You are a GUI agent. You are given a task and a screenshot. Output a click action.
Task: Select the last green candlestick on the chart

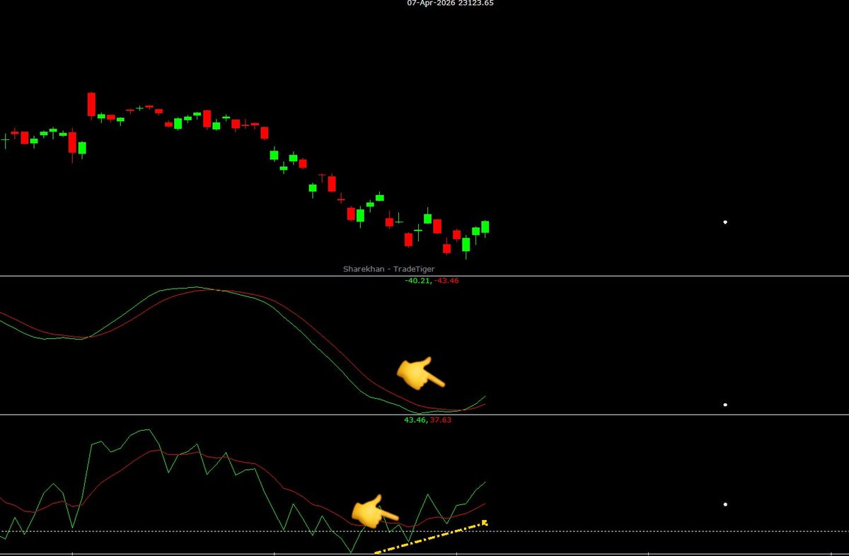485,228
